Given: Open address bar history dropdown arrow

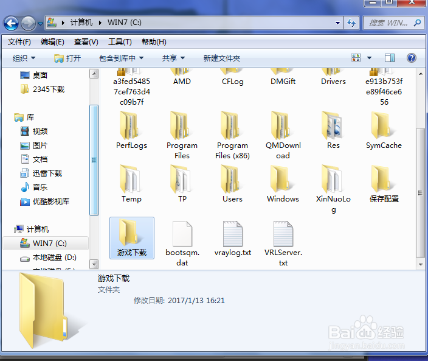Looking at the screenshot, I should 337,23.
